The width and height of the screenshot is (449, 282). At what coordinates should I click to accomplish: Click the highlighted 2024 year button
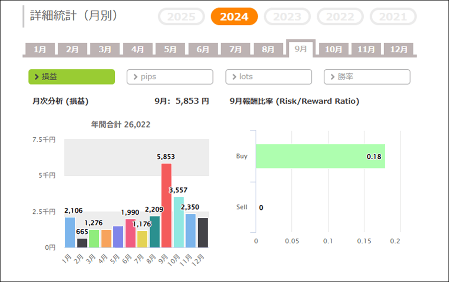(x=234, y=17)
